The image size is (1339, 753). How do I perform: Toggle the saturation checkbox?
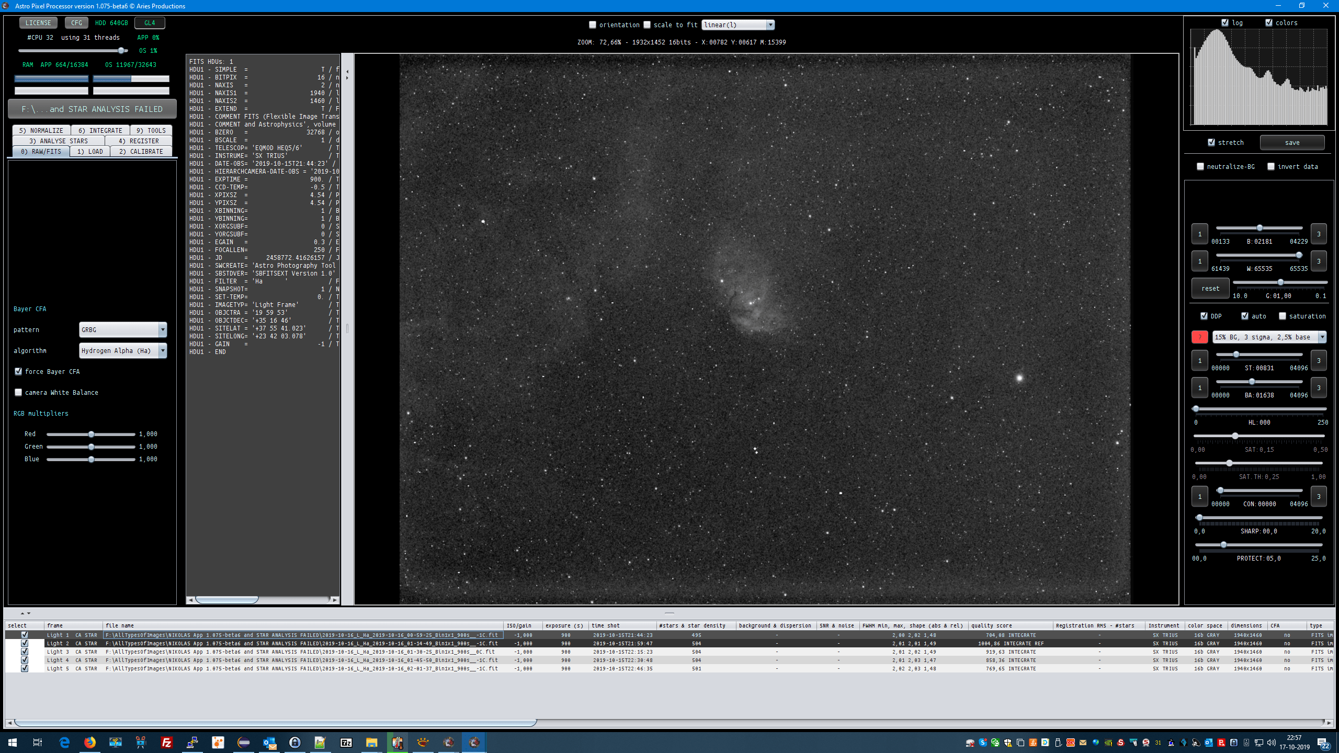[x=1283, y=316]
